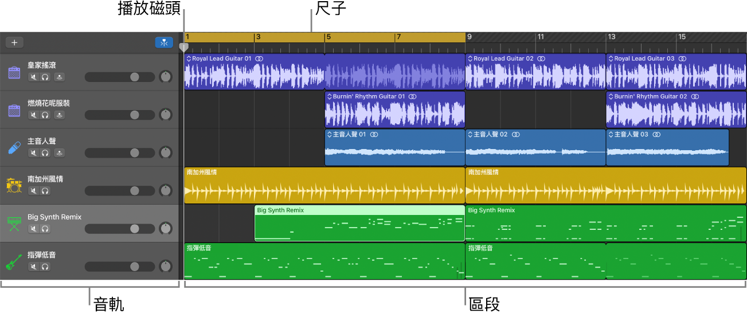Click the 燃燒花呢服裝 amp track icon
The image size is (747, 317).
(14, 111)
